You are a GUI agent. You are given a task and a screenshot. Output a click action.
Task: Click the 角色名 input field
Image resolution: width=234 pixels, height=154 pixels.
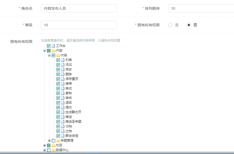tap(79, 8)
